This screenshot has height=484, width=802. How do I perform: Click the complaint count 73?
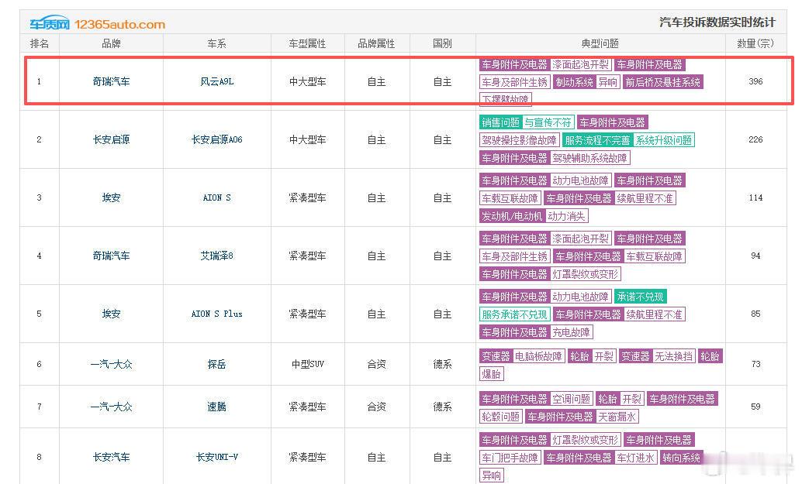pyautogui.click(x=755, y=364)
